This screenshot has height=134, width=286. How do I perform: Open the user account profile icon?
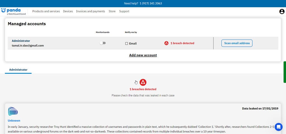tap(282, 11)
